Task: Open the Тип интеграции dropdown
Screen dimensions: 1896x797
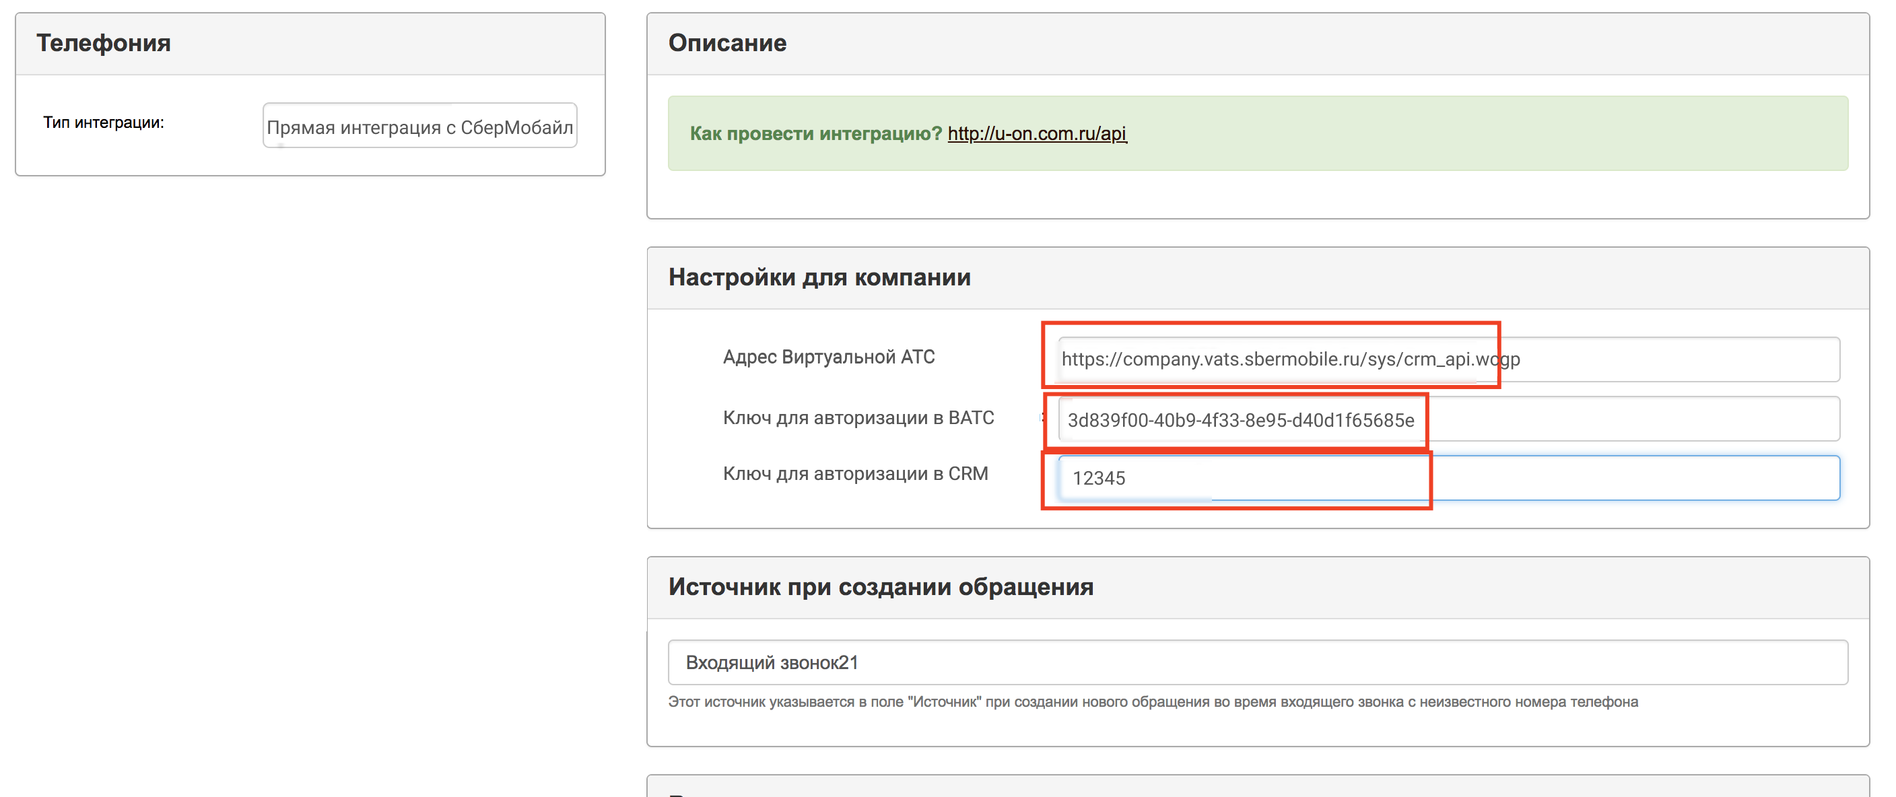Action: point(419,126)
